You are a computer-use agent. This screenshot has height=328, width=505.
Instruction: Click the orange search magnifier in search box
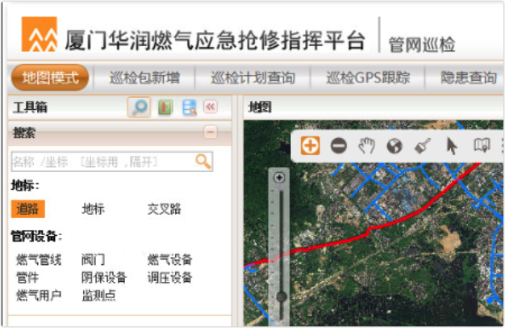[203, 162]
